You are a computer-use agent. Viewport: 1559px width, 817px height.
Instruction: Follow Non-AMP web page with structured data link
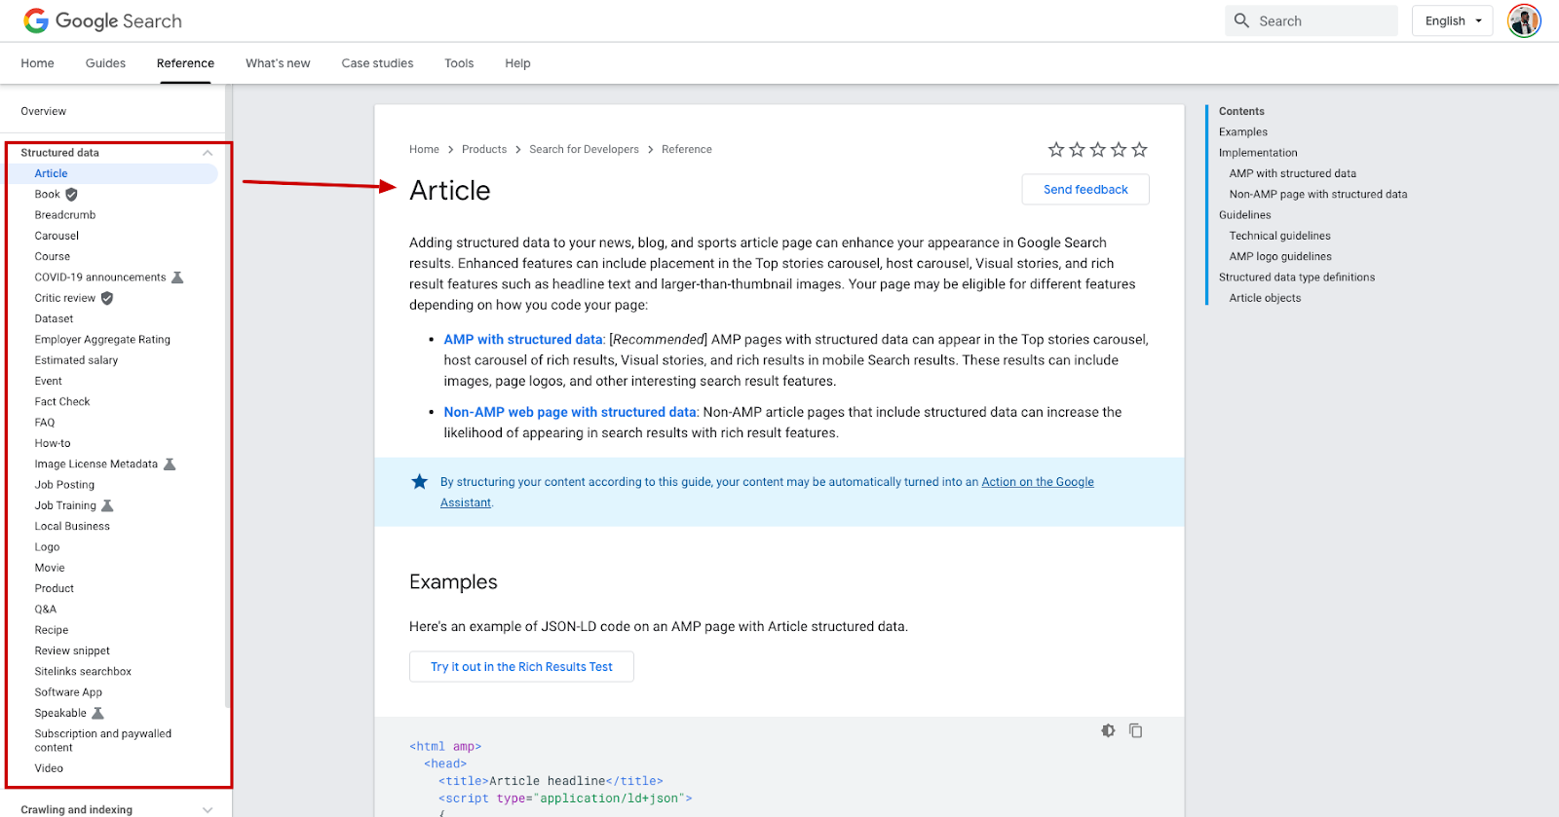pyautogui.click(x=570, y=413)
